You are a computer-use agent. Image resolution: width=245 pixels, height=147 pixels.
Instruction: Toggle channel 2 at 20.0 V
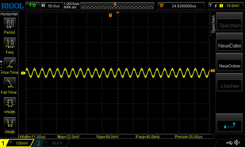tap(51, 143)
